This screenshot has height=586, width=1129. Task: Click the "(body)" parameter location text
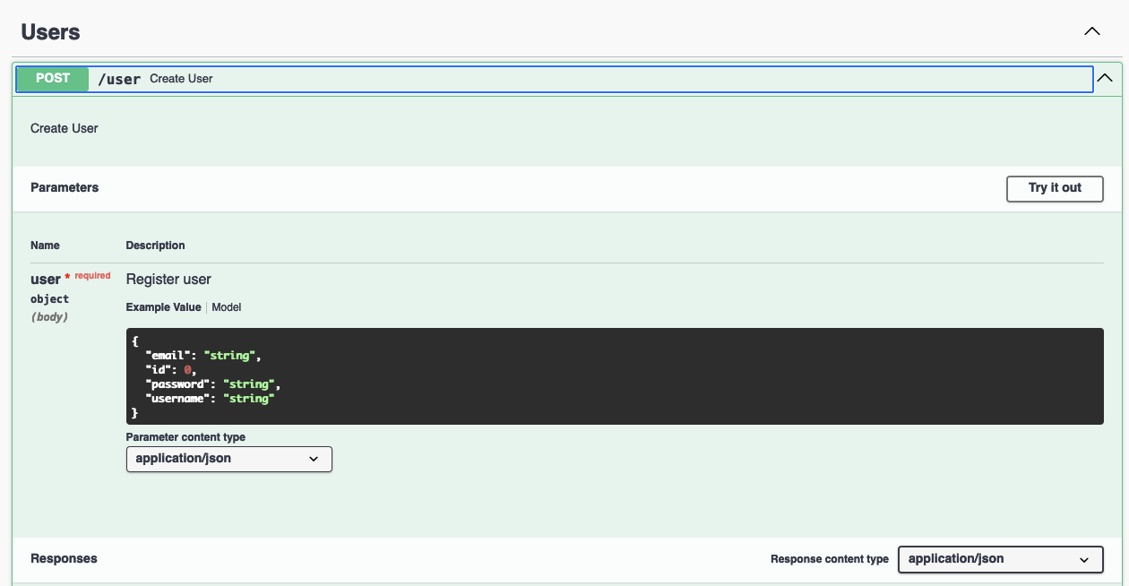pos(49,317)
